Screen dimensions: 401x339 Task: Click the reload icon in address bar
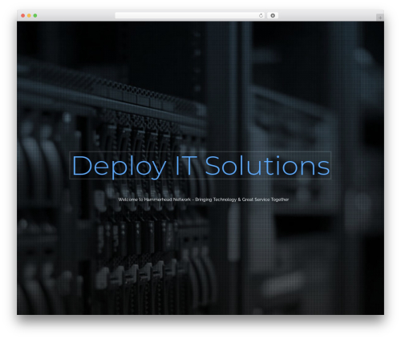(x=261, y=16)
